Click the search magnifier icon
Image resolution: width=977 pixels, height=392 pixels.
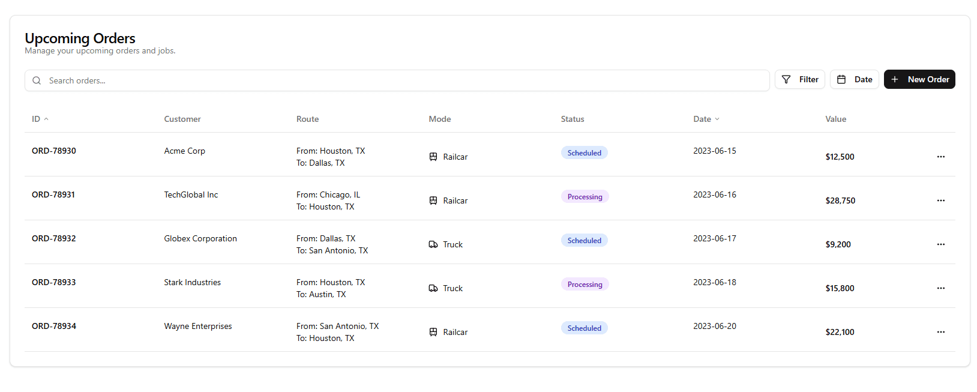click(37, 80)
